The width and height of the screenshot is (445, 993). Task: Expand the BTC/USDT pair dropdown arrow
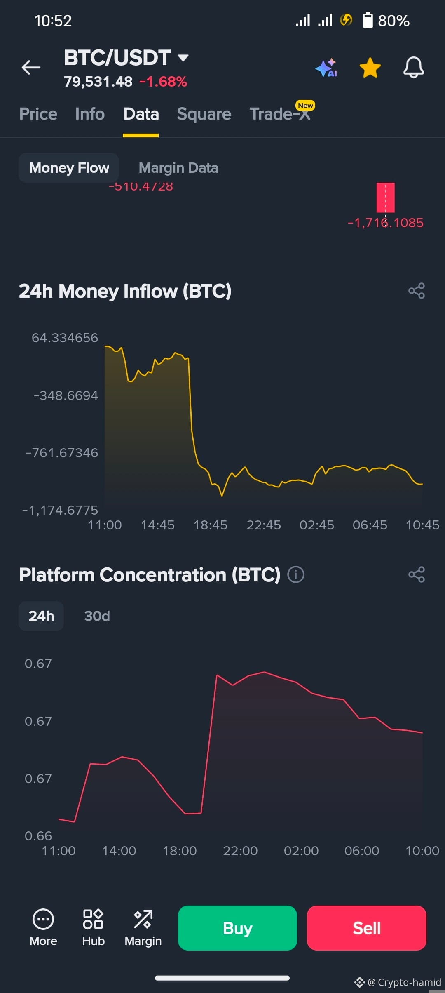[x=183, y=57]
